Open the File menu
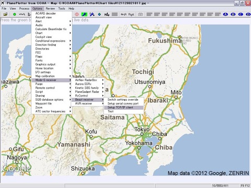Image resolution: width=251 pixels, height=188 pixels. 4,8
